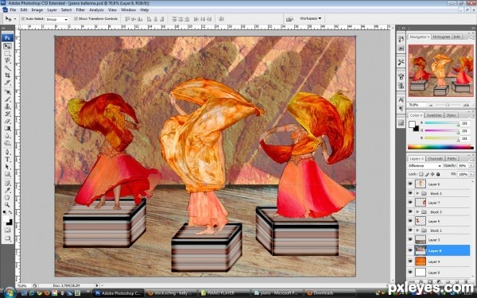
Task: Select the History Brush tool
Action: (8, 114)
